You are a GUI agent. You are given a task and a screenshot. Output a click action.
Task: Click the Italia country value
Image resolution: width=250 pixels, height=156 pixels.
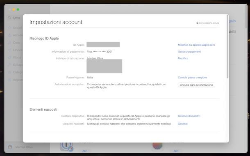point(90,78)
